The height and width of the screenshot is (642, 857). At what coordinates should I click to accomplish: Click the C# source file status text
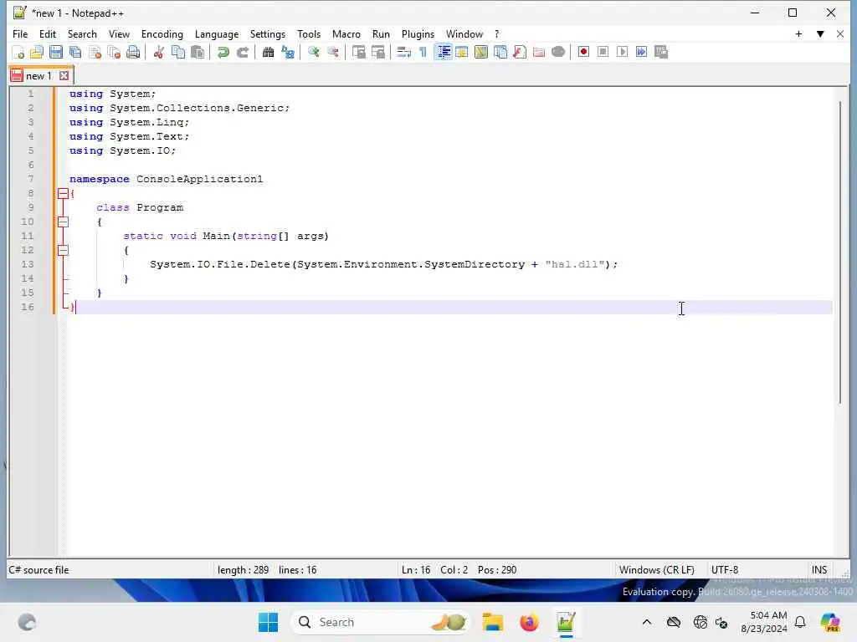tap(38, 570)
